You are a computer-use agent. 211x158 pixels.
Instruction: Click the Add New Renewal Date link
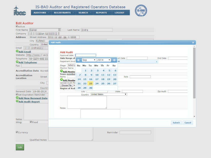(33, 98)
